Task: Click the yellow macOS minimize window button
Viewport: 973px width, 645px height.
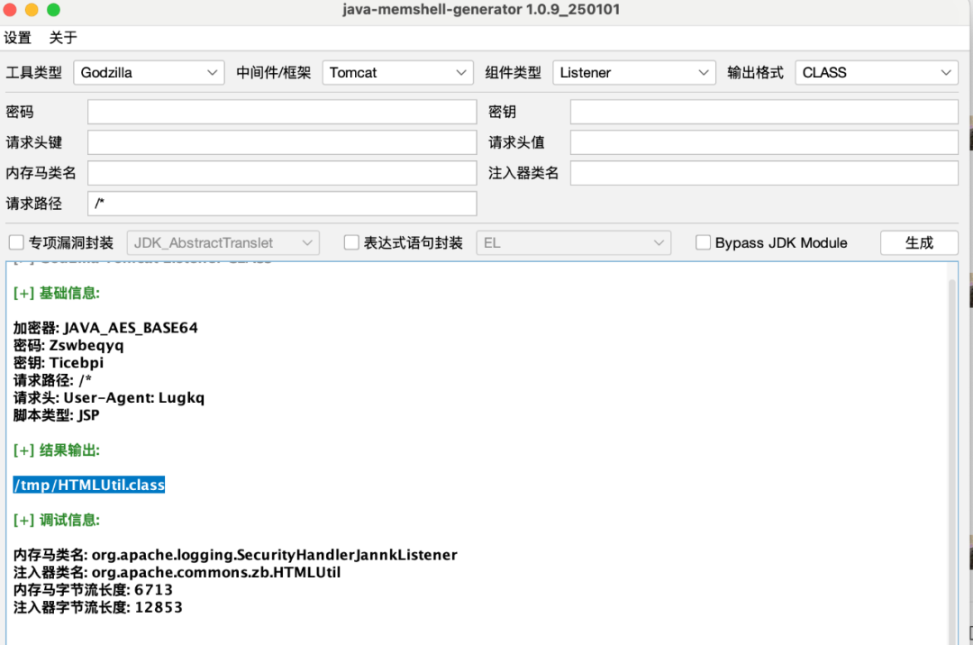Action: tap(32, 9)
